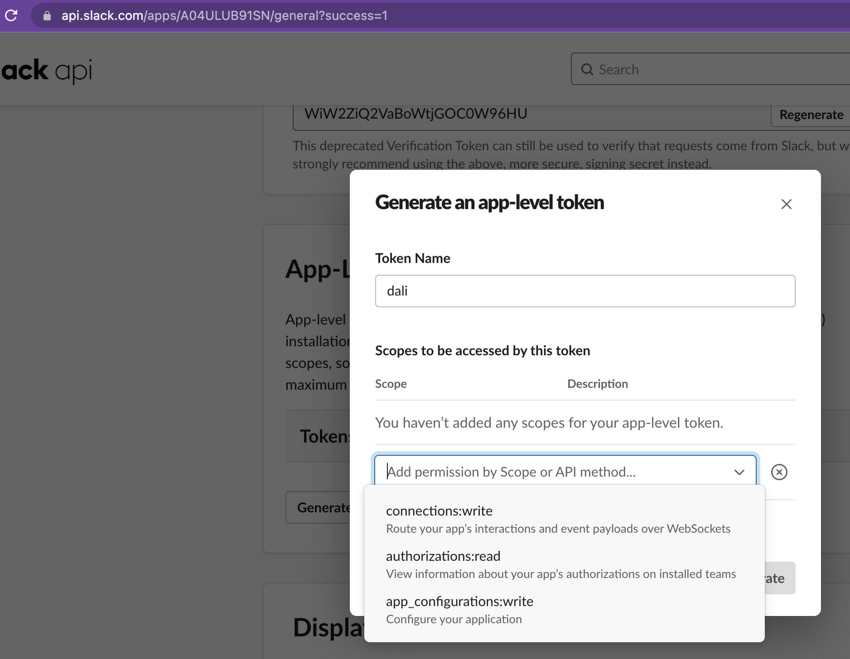Click the deprecated Verification Token notice text
The width and height of the screenshot is (850, 659).
point(570,154)
